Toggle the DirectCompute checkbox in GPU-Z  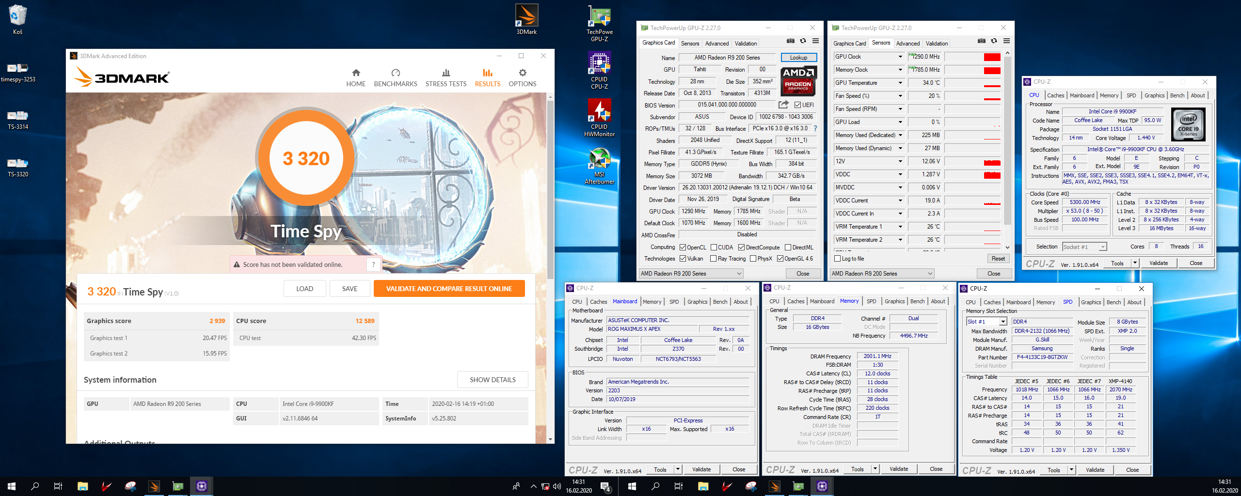coord(741,248)
